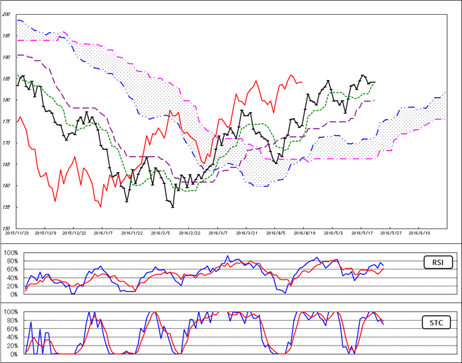Select the 40% label on the STC axis
Screen dimensions: 462x363
tap(13, 337)
